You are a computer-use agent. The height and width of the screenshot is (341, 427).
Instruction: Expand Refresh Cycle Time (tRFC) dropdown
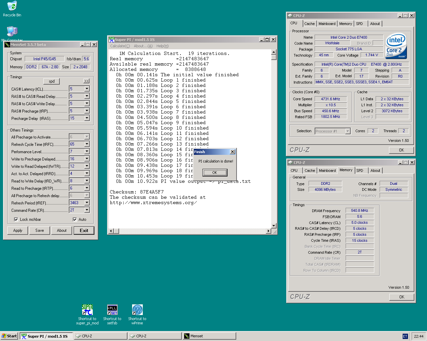(x=87, y=144)
